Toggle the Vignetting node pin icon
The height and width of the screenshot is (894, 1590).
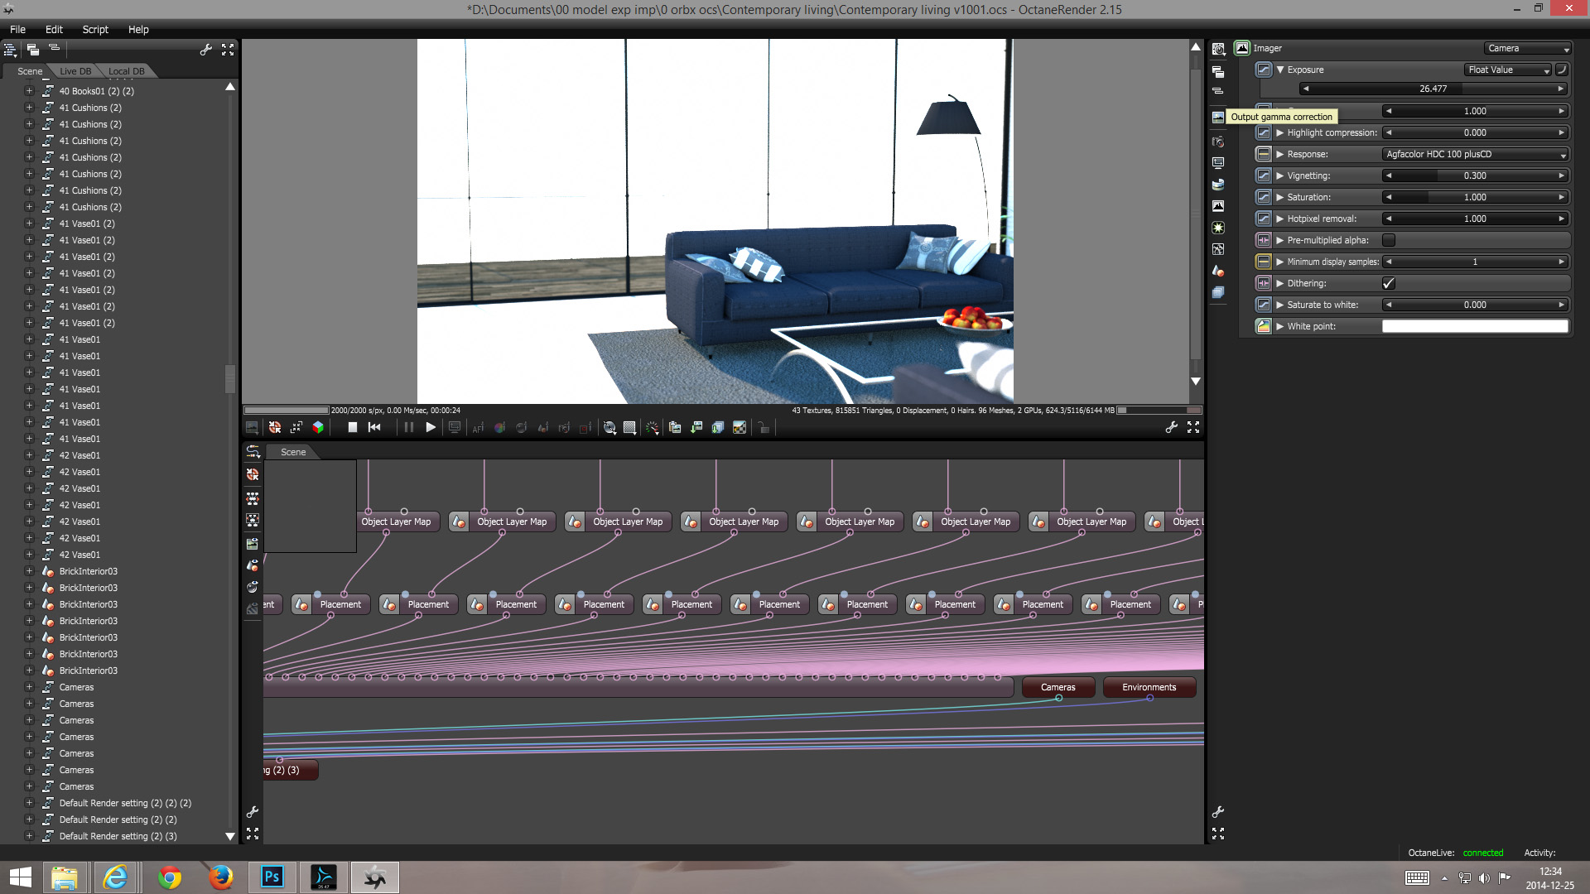pos(1263,175)
